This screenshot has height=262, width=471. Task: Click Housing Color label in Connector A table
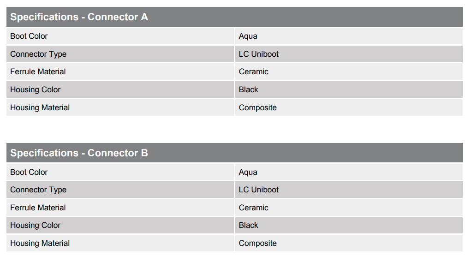coord(35,89)
